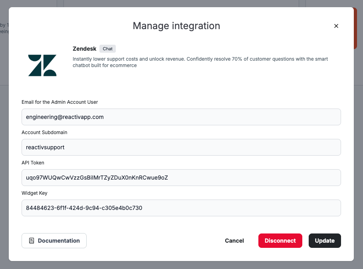
Task: Focus the admin email input field
Action: (181, 117)
